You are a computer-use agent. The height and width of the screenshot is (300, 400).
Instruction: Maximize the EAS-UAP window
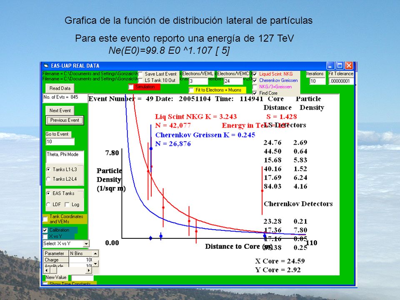coord(340,66)
